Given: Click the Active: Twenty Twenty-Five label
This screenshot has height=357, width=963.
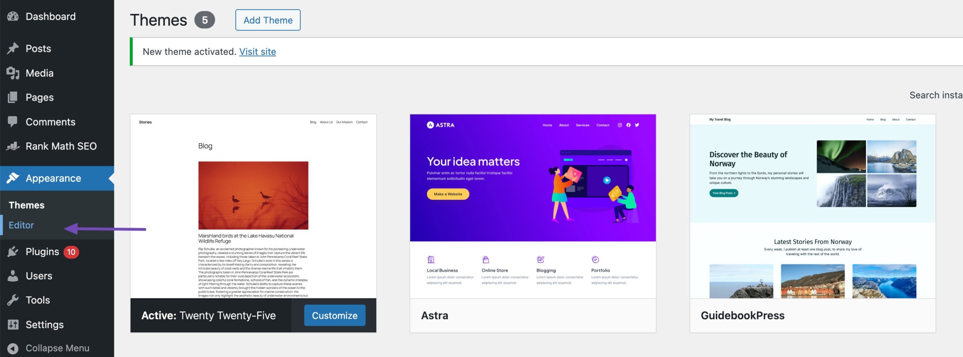Looking at the screenshot, I should (x=209, y=315).
